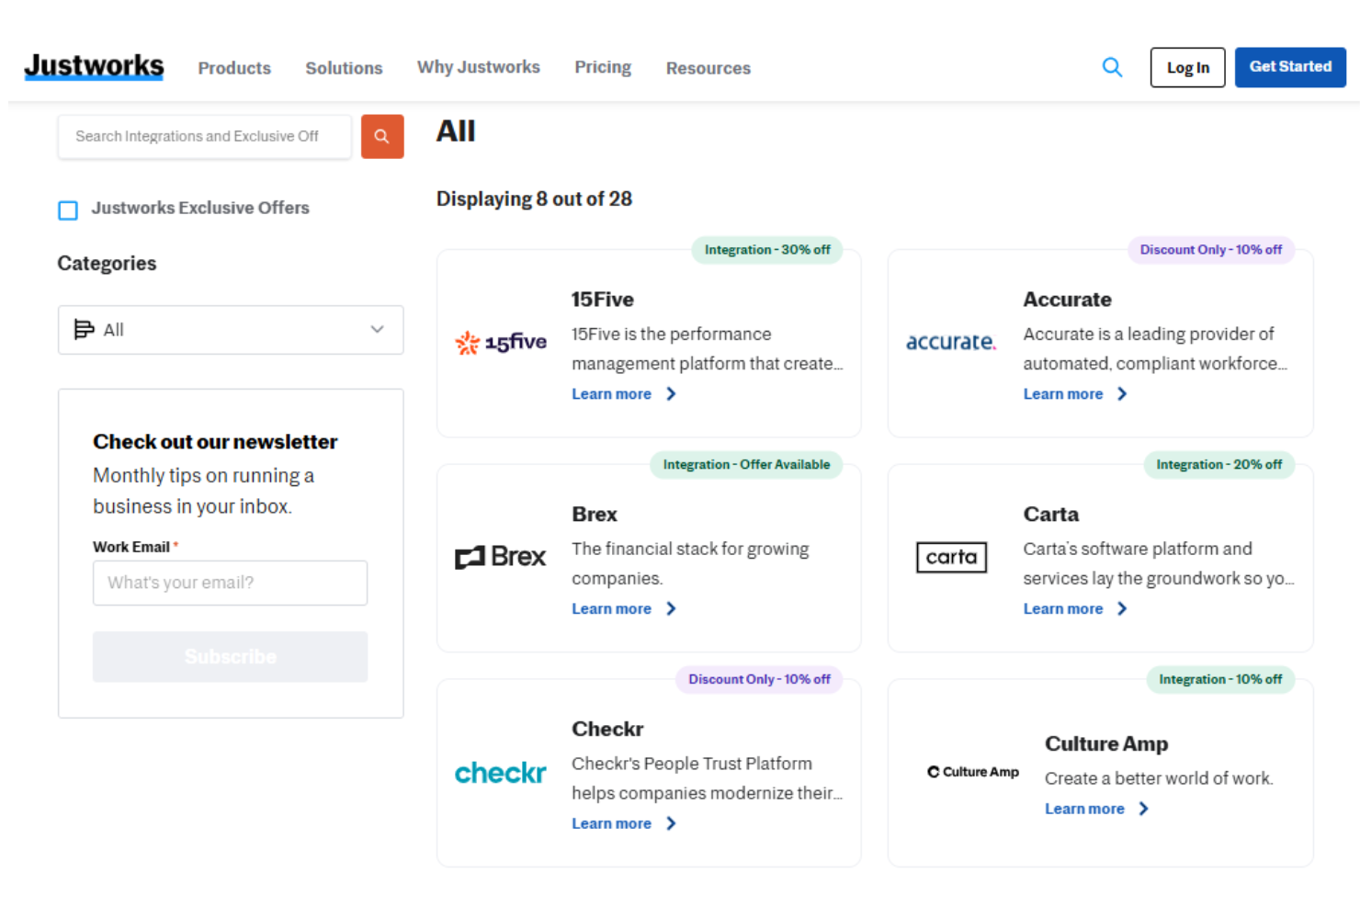Click the chevron arrow beside Culture Amp Learn more
Viewport: 1360px width, 907px height.
(1143, 810)
